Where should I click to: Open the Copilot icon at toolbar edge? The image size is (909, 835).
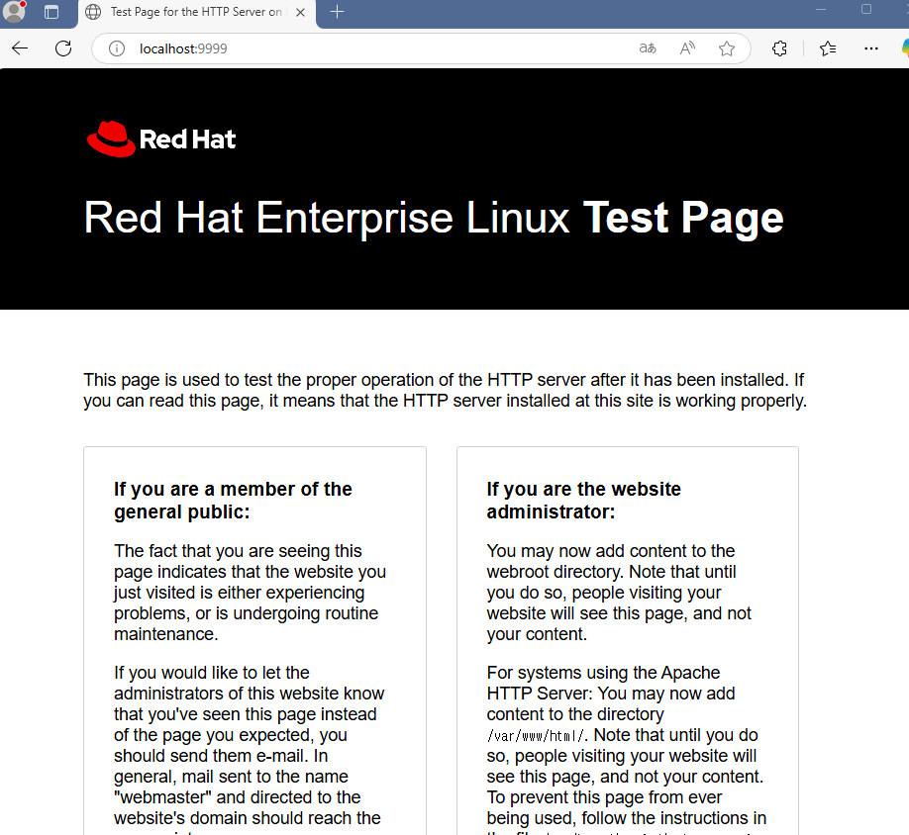point(905,48)
